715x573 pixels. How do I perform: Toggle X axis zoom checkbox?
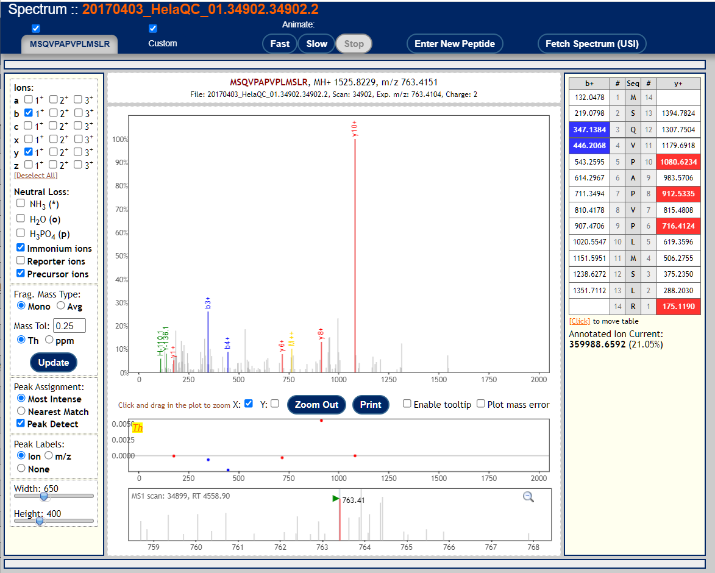click(249, 404)
